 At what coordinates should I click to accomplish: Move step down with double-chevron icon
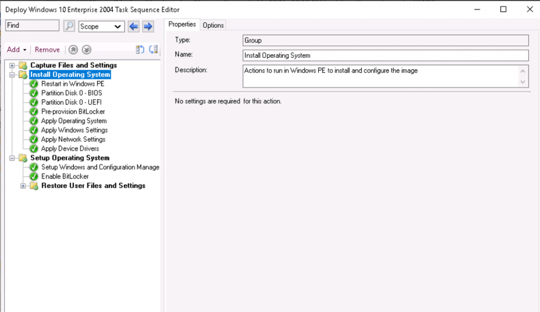click(86, 50)
